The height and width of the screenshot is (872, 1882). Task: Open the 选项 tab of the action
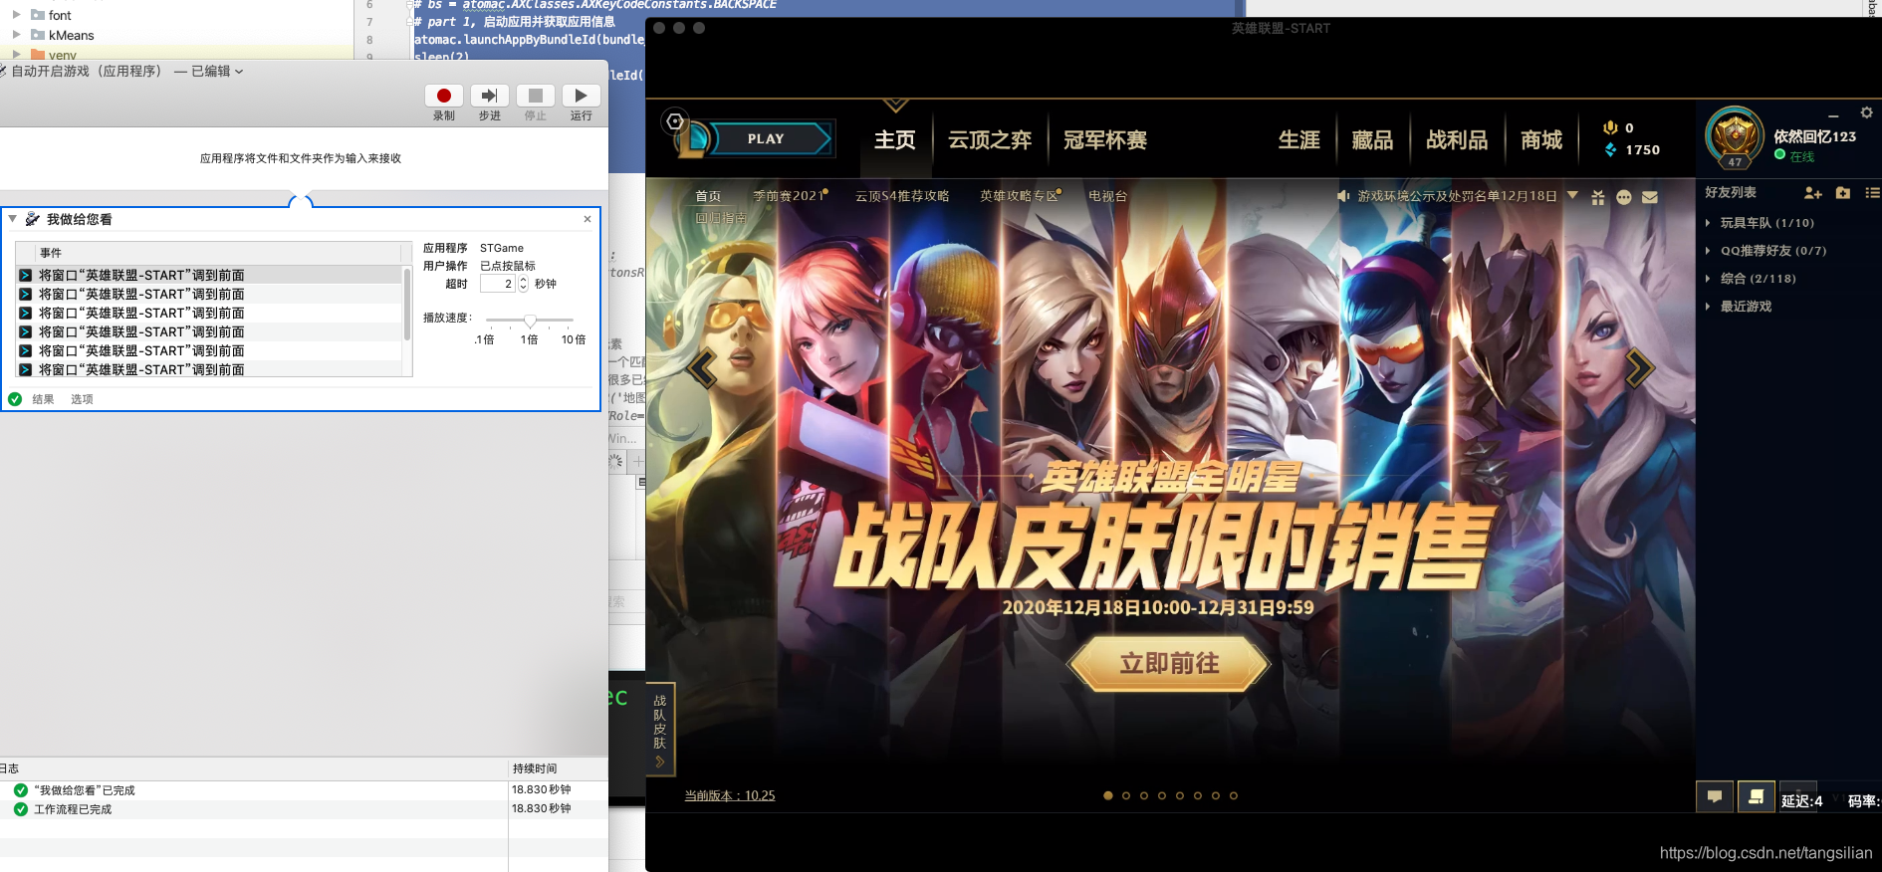(82, 399)
